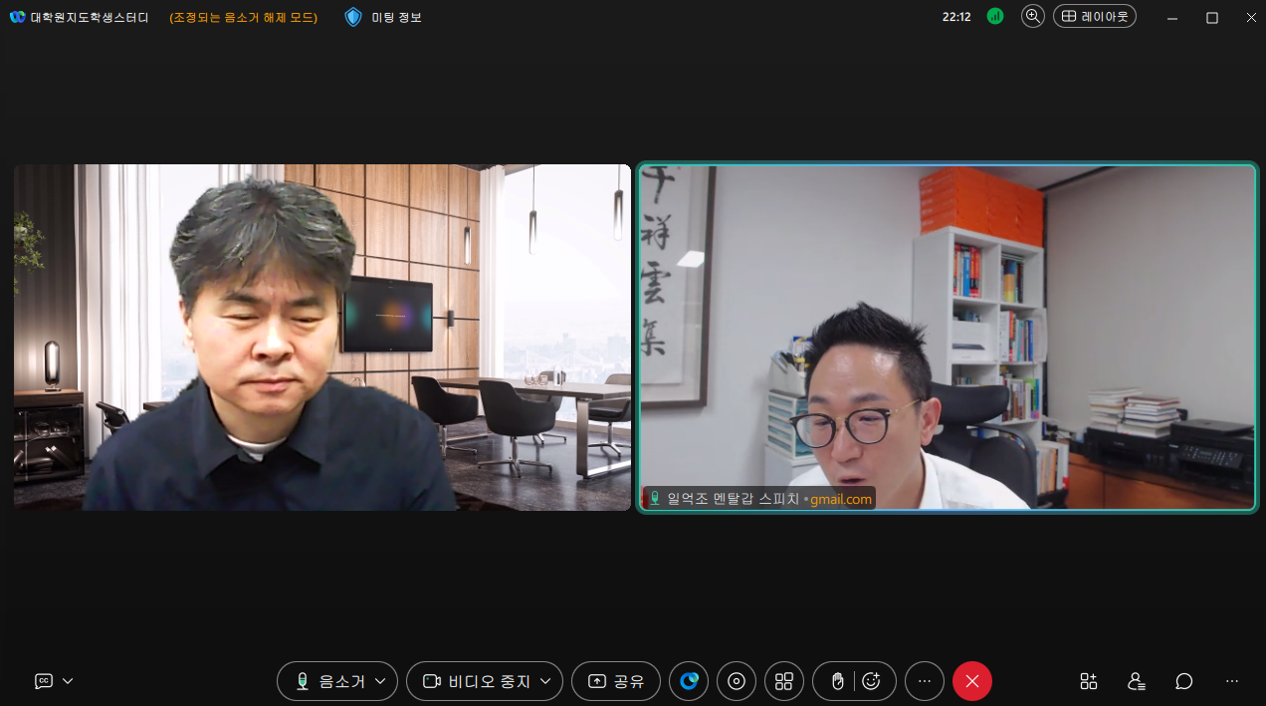Show the participants list panel
This screenshot has width=1266, height=706.
pyautogui.click(x=1137, y=681)
